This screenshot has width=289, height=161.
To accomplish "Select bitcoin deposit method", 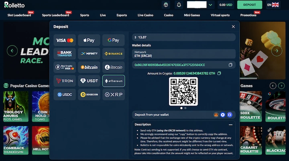I will tap(89, 67).
